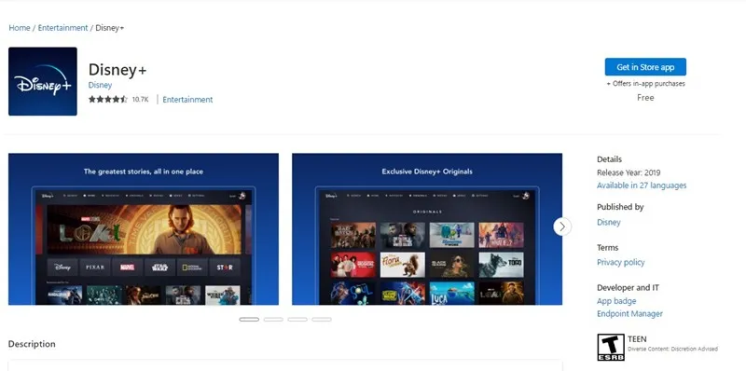Go to Home in the breadcrumb
The width and height of the screenshot is (746, 371).
(20, 28)
